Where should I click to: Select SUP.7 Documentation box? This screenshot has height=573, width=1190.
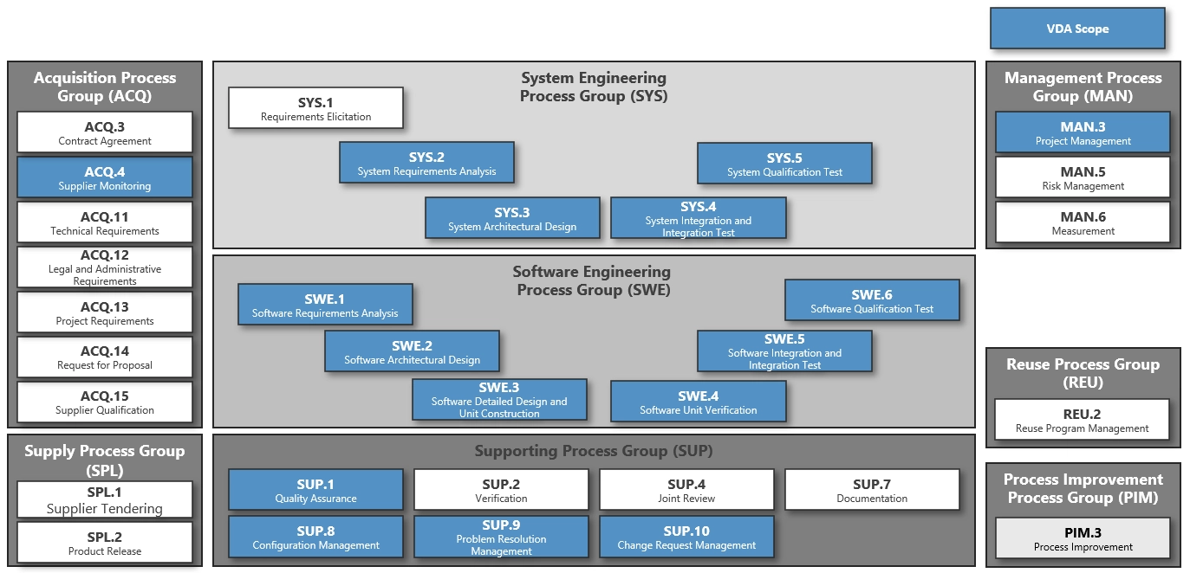point(872,490)
